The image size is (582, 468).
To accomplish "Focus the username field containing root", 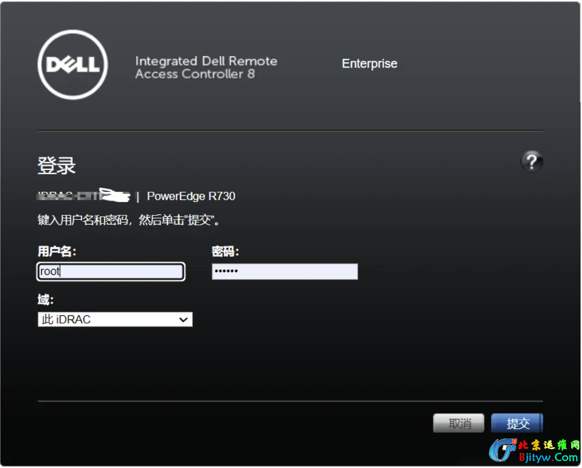I will coord(111,271).
